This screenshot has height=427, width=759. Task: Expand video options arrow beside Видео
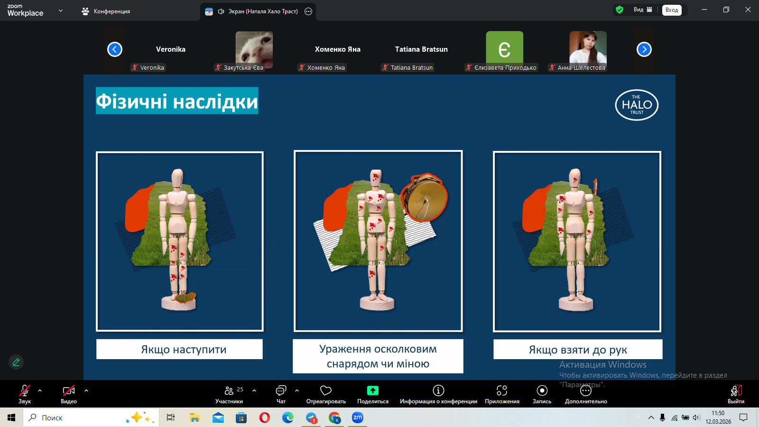pos(86,390)
